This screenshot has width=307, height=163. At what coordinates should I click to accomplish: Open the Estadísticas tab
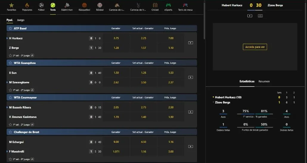(x=247, y=81)
